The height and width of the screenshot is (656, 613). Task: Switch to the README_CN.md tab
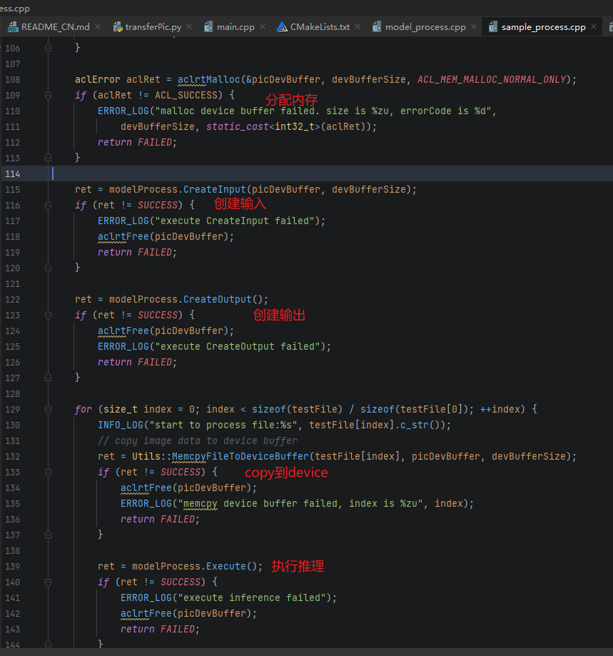pyautogui.click(x=54, y=27)
